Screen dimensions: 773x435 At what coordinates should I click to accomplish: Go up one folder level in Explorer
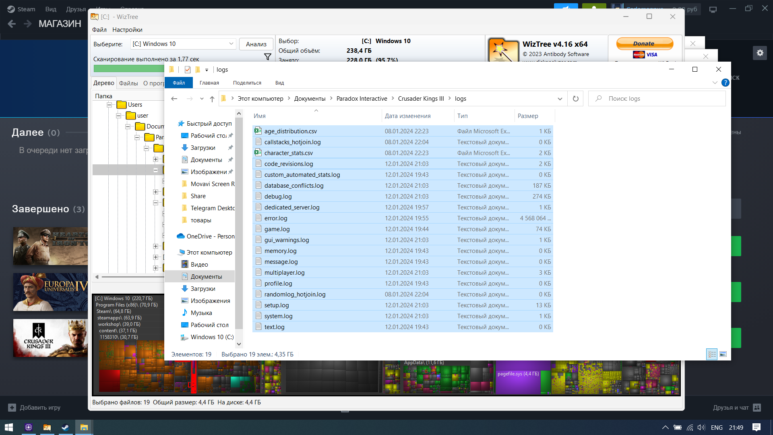(212, 99)
